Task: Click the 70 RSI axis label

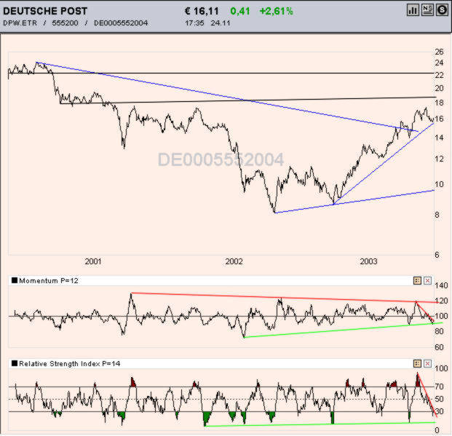Action: coord(439,386)
